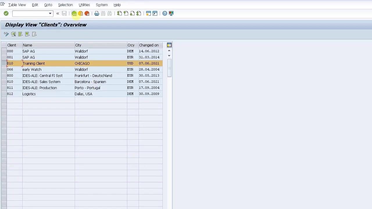Click the Barcelona - Spanien city cell

click(x=101, y=82)
